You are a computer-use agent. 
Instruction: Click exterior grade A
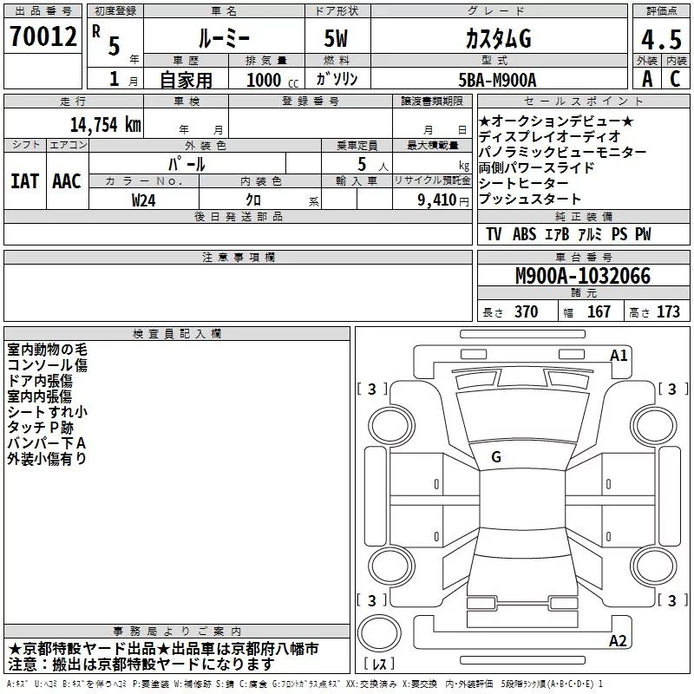click(x=647, y=79)
